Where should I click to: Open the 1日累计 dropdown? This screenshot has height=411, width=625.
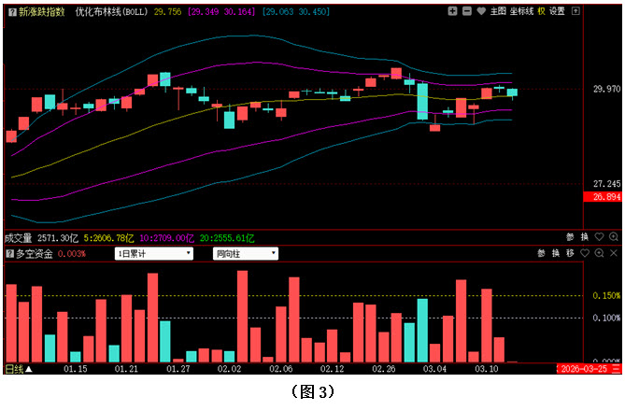click(153, 253)
